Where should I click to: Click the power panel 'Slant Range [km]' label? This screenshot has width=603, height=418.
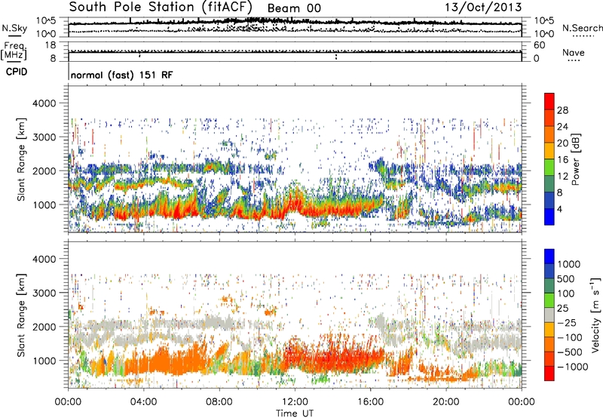point(21,160)
